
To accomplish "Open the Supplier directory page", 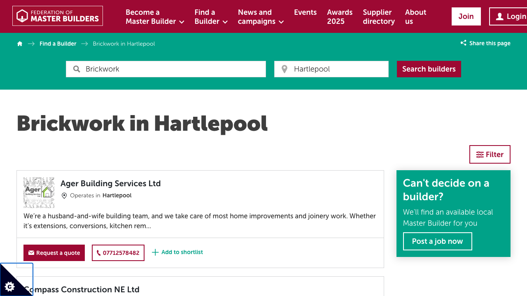I will [x=378, y=16].
